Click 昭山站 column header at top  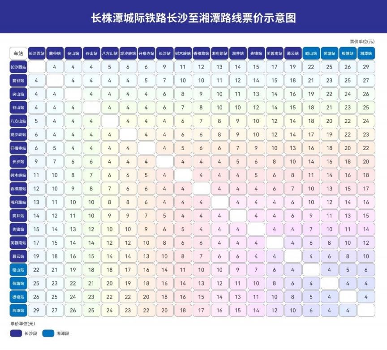[x=311, y=53]
